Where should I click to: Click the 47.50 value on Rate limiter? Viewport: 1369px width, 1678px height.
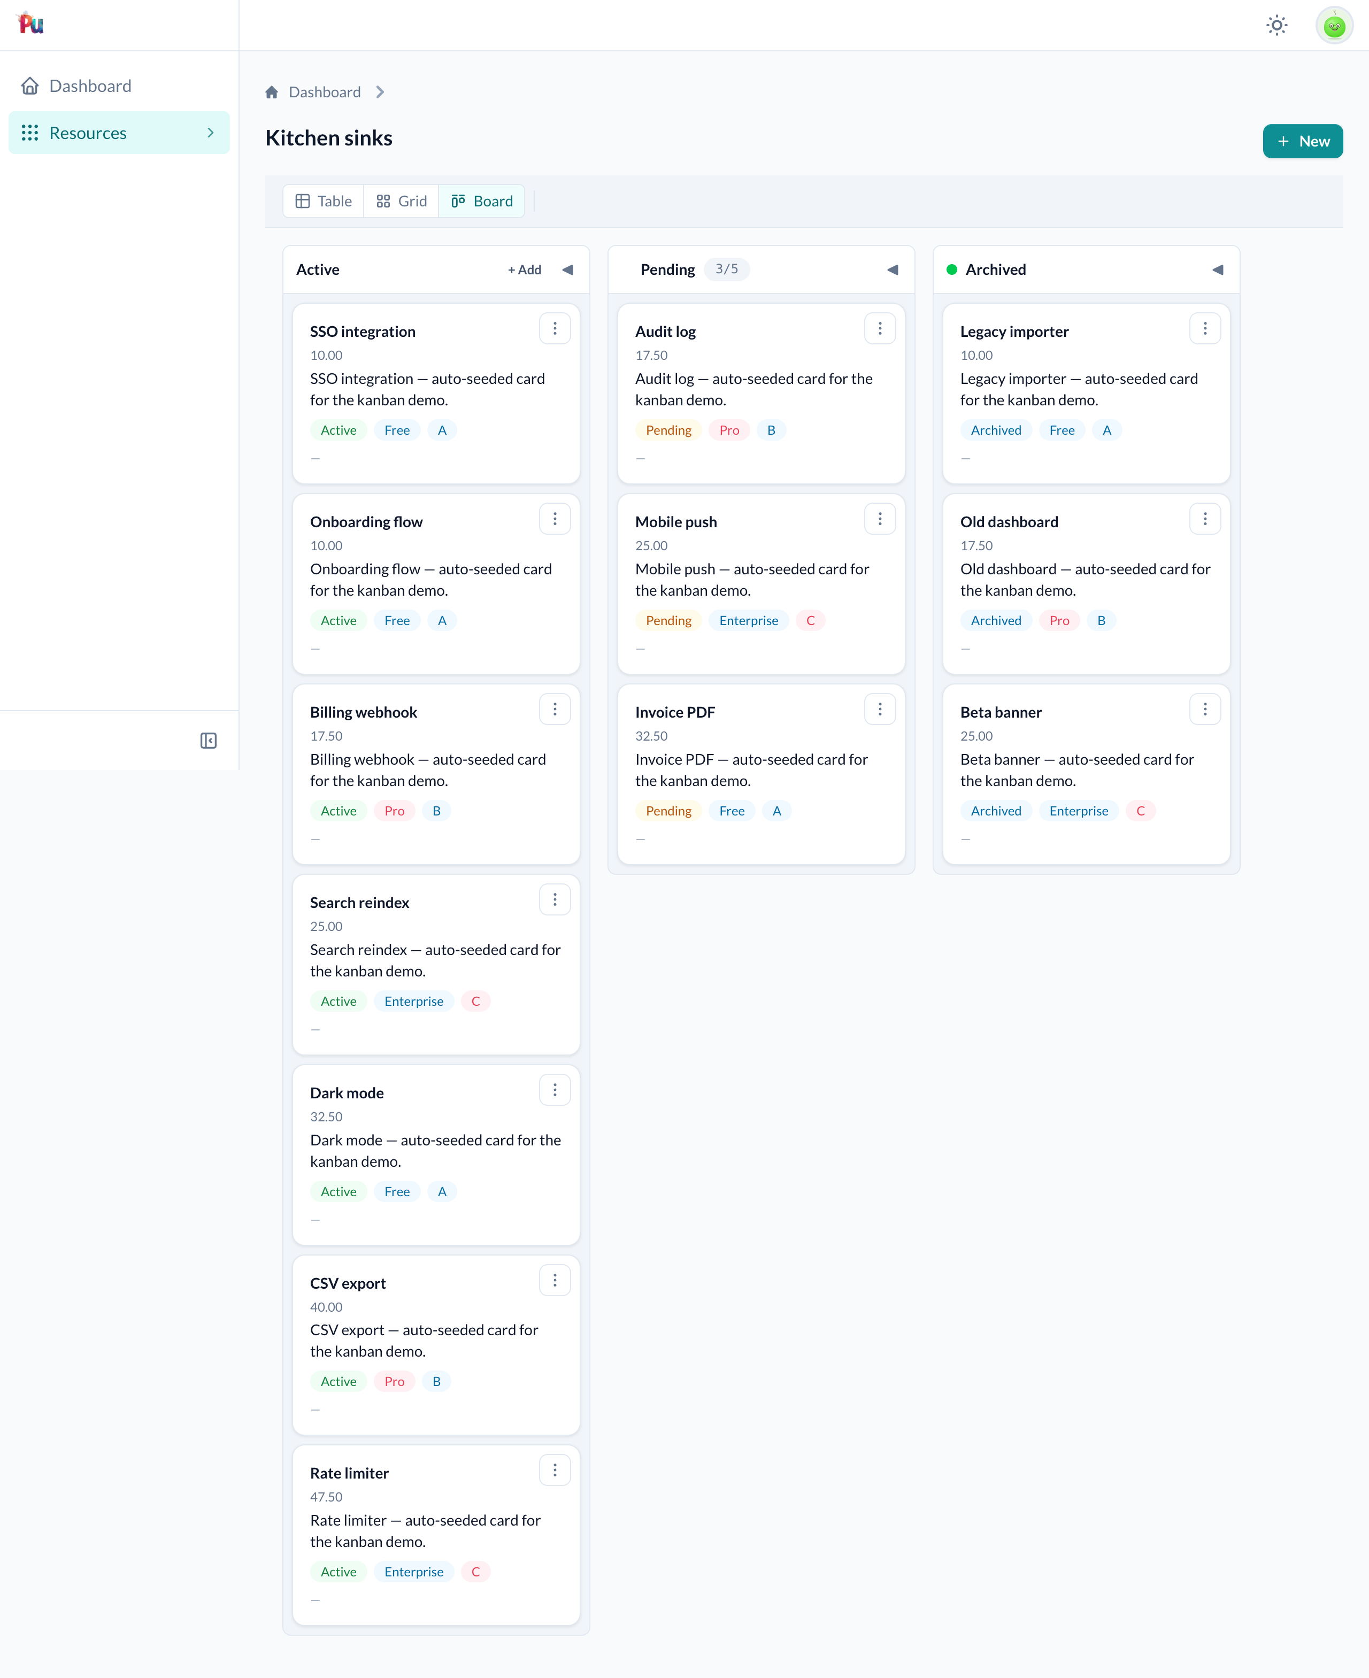327,1497
